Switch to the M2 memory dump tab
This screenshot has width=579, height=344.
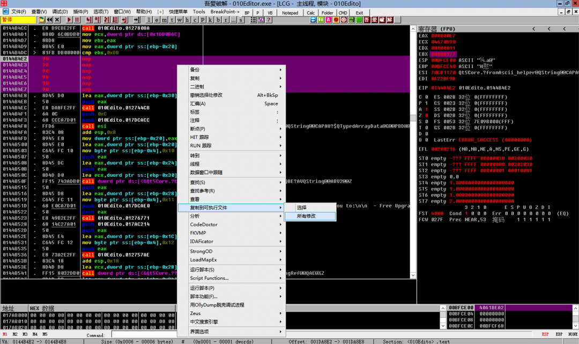[15, 334]
